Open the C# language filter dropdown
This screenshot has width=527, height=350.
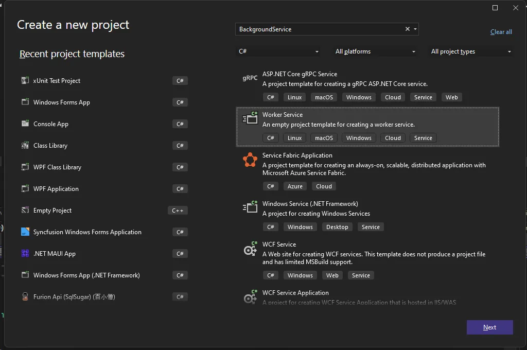pos(278,51)
